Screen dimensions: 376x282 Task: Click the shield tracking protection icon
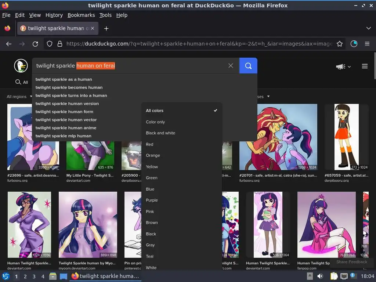[50, 44]
